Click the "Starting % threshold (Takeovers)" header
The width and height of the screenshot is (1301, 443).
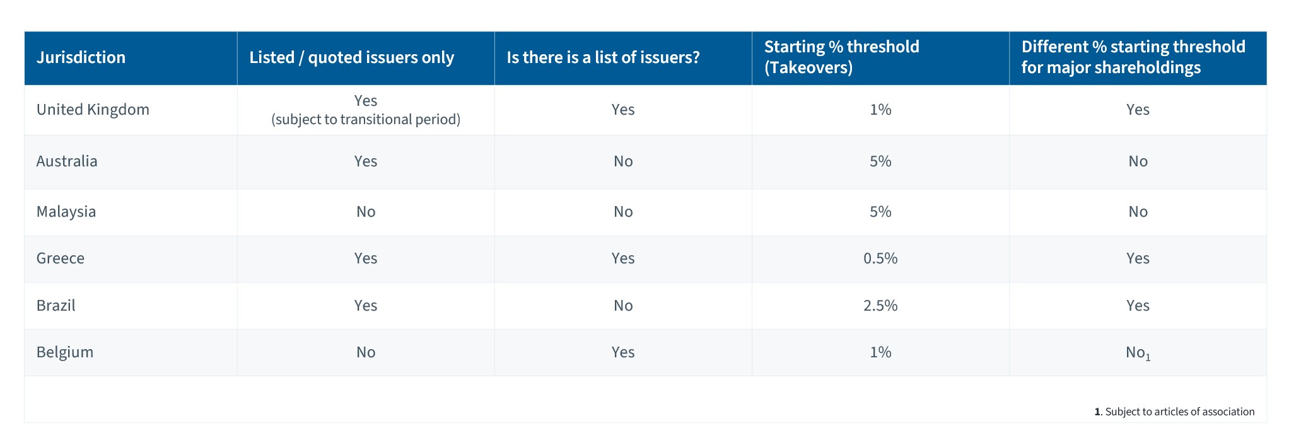(x=841, y=57)
